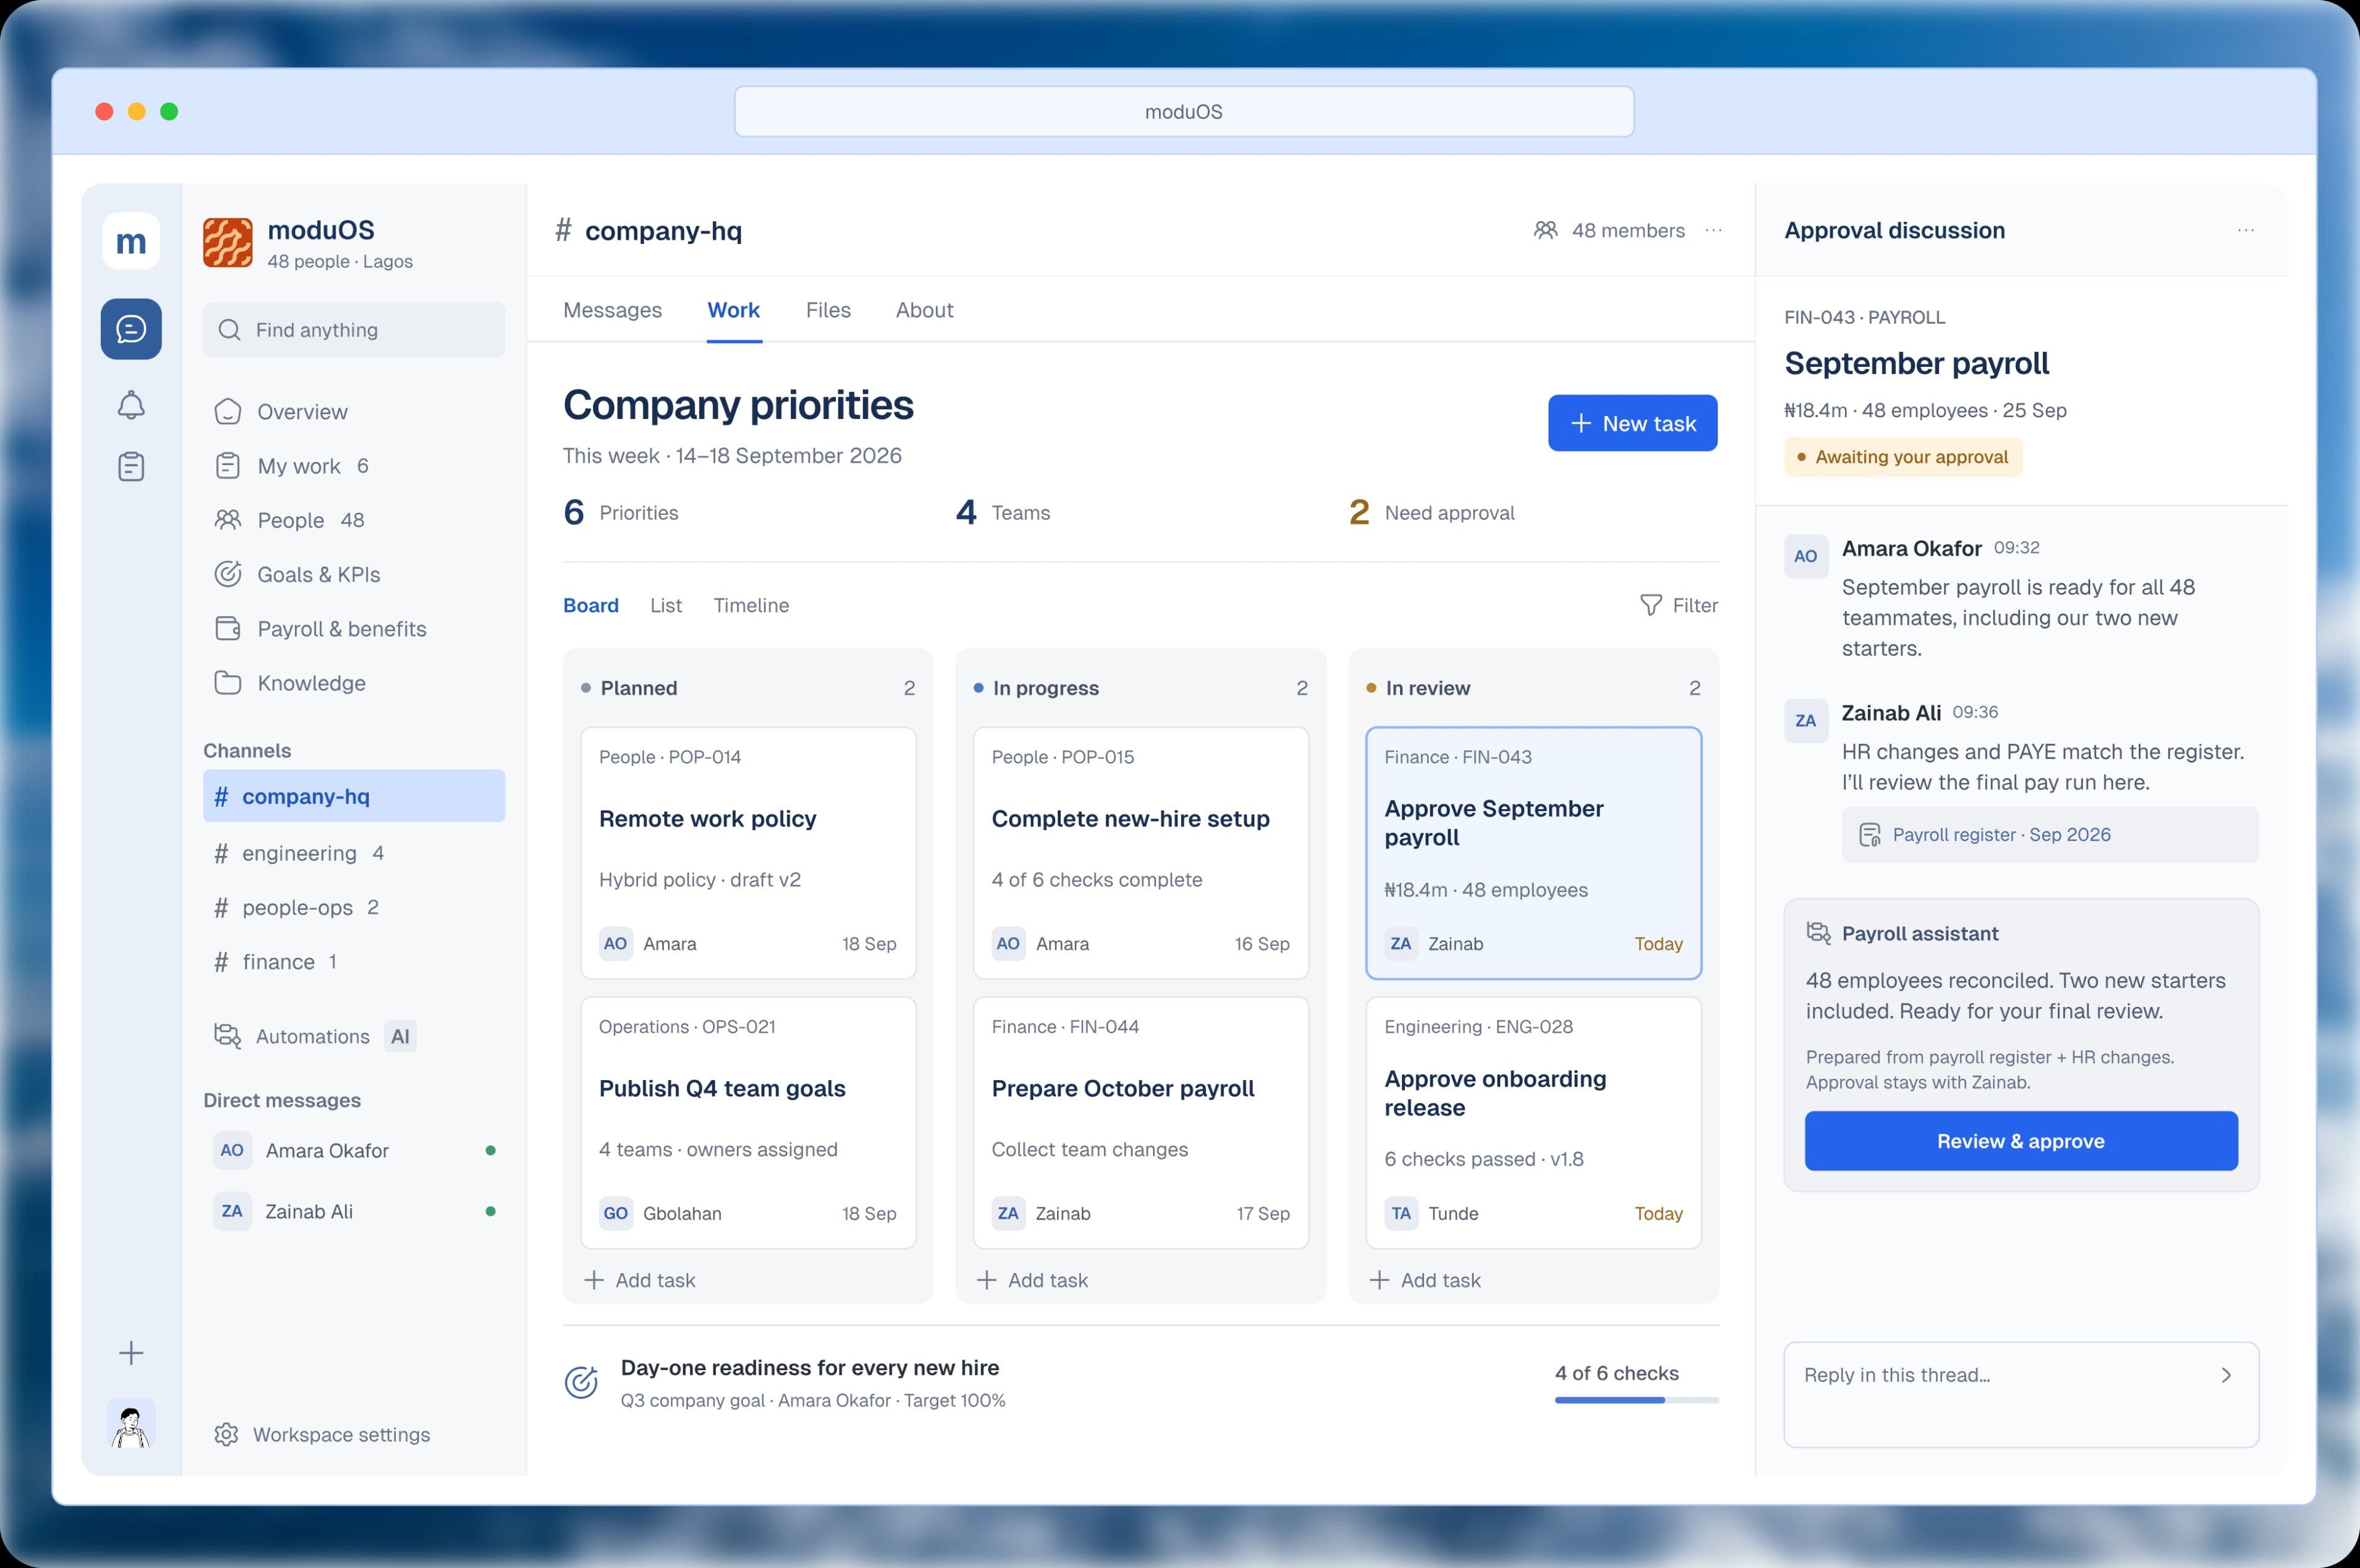Screen dimensions: 2360x1568
Task: Open Approval discussion more options ellipsis
Action: [2246, 230]
